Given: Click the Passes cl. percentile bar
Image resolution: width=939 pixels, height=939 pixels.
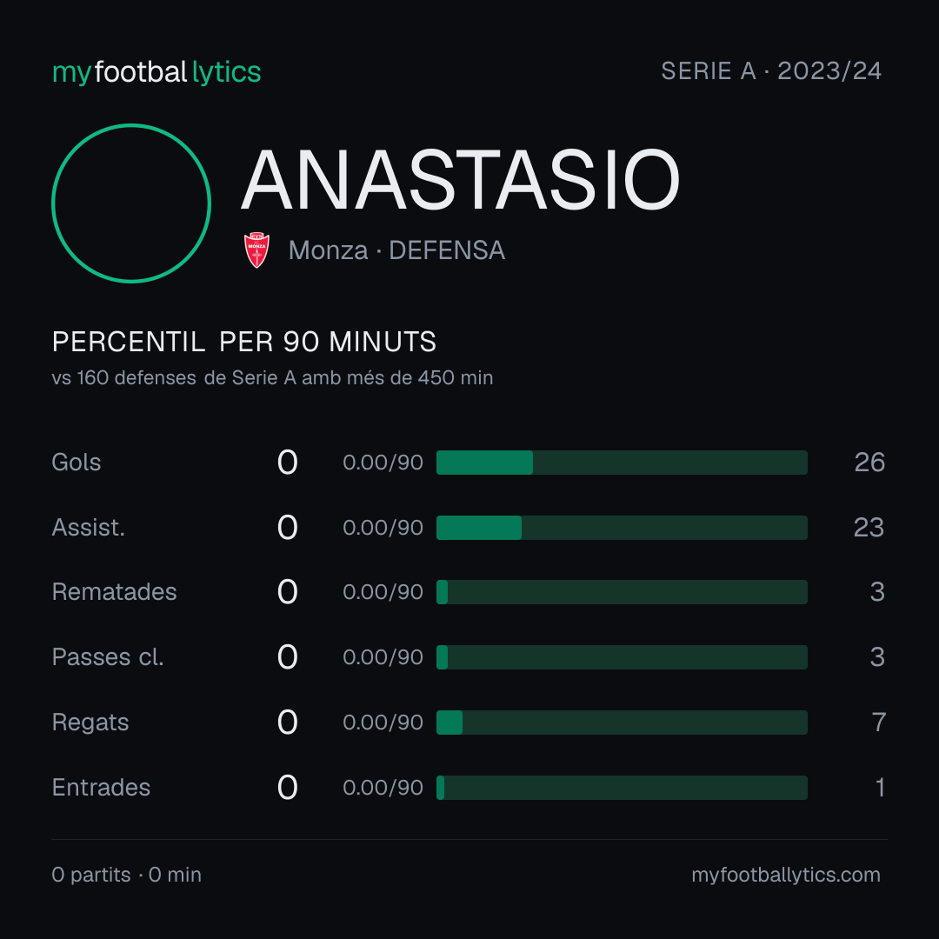Looking at the screenshot, I should point(622,657).
